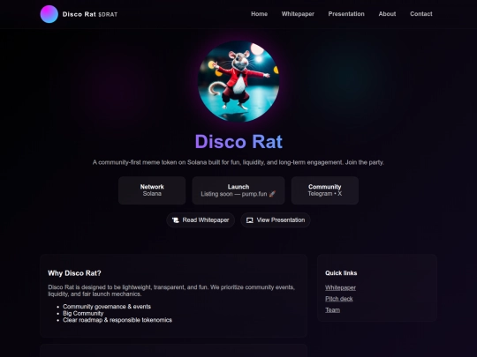Image resolution: width=477 pixels, height=357 pixels.
Task: Click the Network Solana info card
Action: [152, 190]
